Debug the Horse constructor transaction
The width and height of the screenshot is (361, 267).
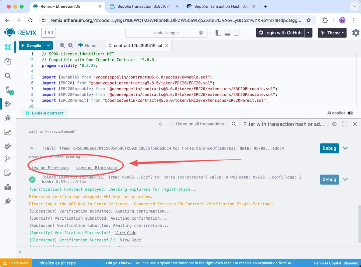[329, 180]
